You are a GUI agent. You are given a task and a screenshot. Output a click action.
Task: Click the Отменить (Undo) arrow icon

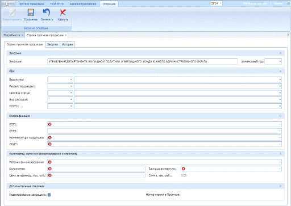pyautogui.click(x=47, y=12)
